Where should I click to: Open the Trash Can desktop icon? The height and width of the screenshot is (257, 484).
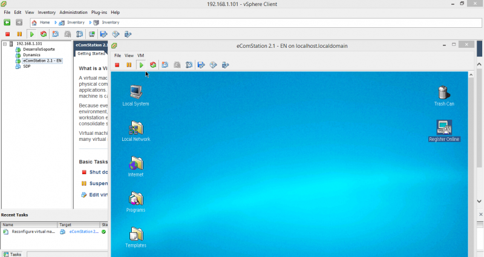point(443,93)
